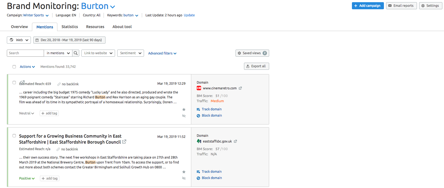Star the cinemaretro.com mention

184,110
